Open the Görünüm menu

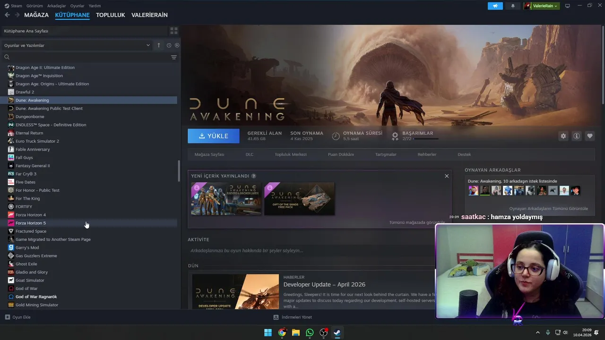pos(35,6)
